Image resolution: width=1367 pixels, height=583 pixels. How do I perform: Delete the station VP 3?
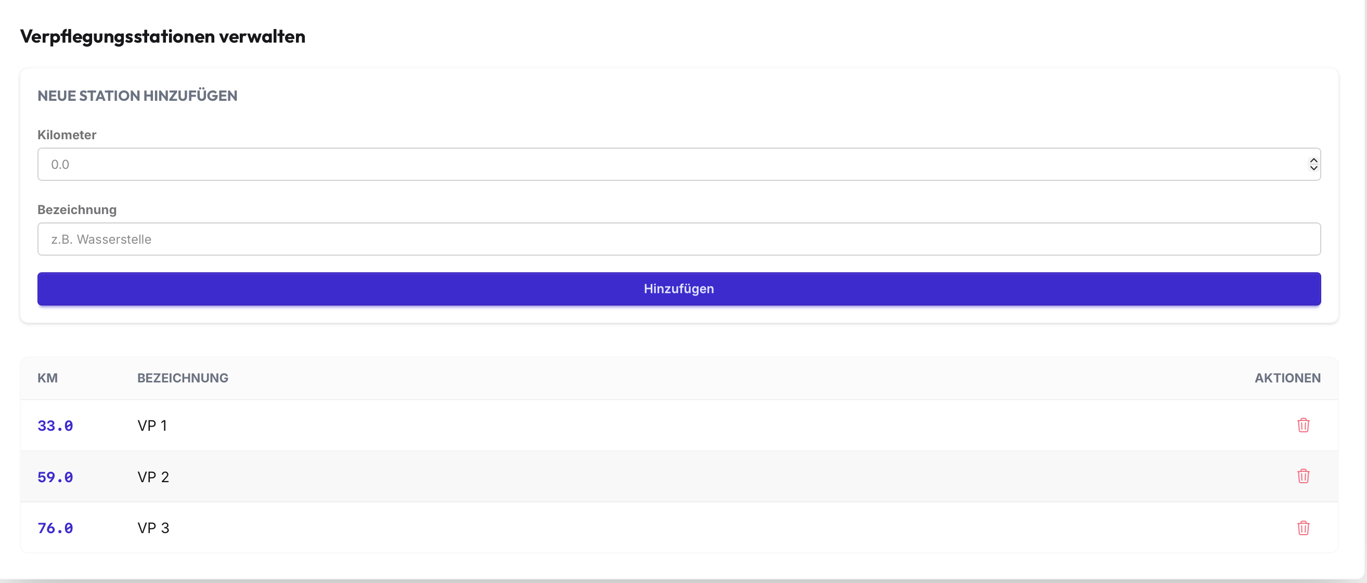coord(1305,528)
